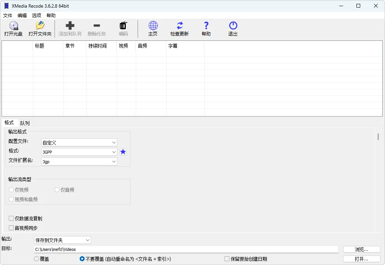Click the 浏览... button

362,249
